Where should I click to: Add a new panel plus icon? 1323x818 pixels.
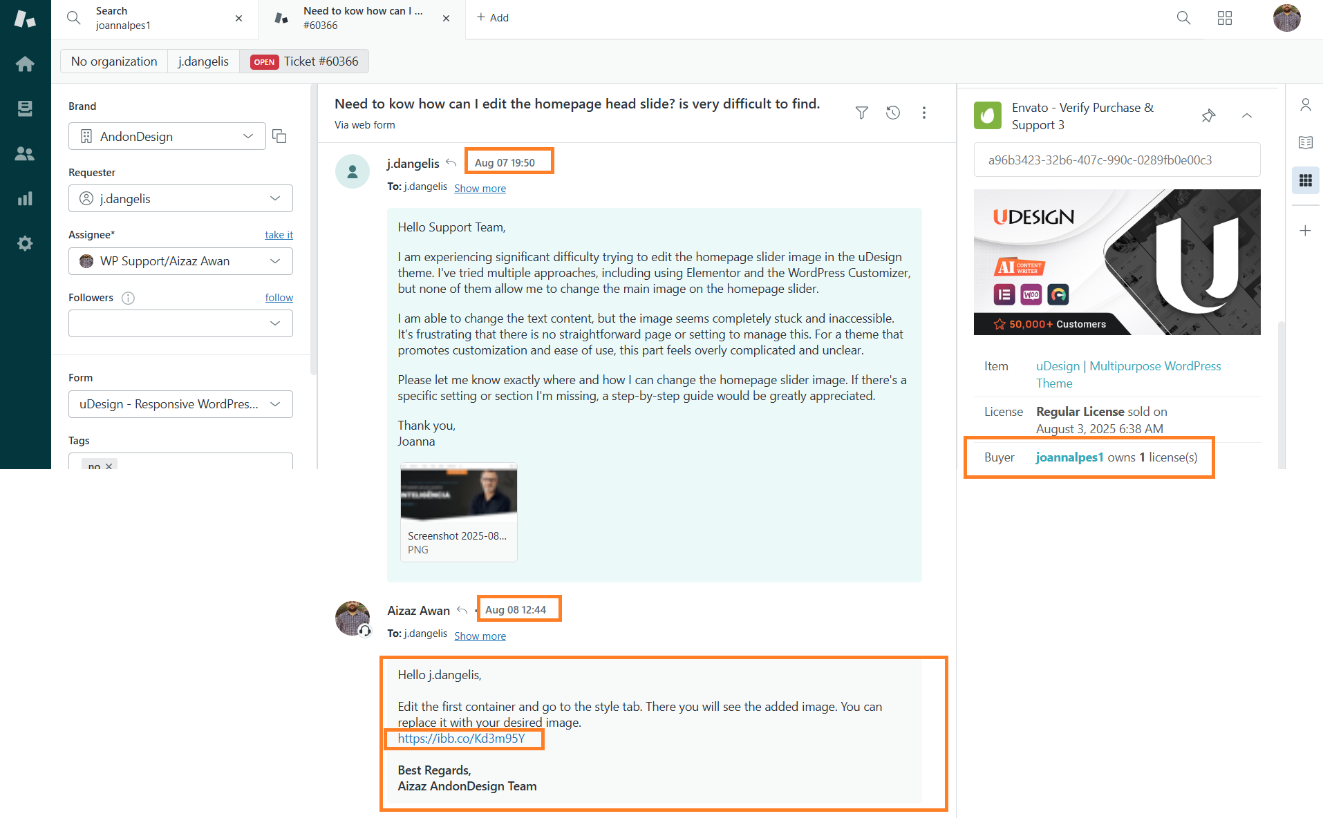click(x=1305, y=231)
